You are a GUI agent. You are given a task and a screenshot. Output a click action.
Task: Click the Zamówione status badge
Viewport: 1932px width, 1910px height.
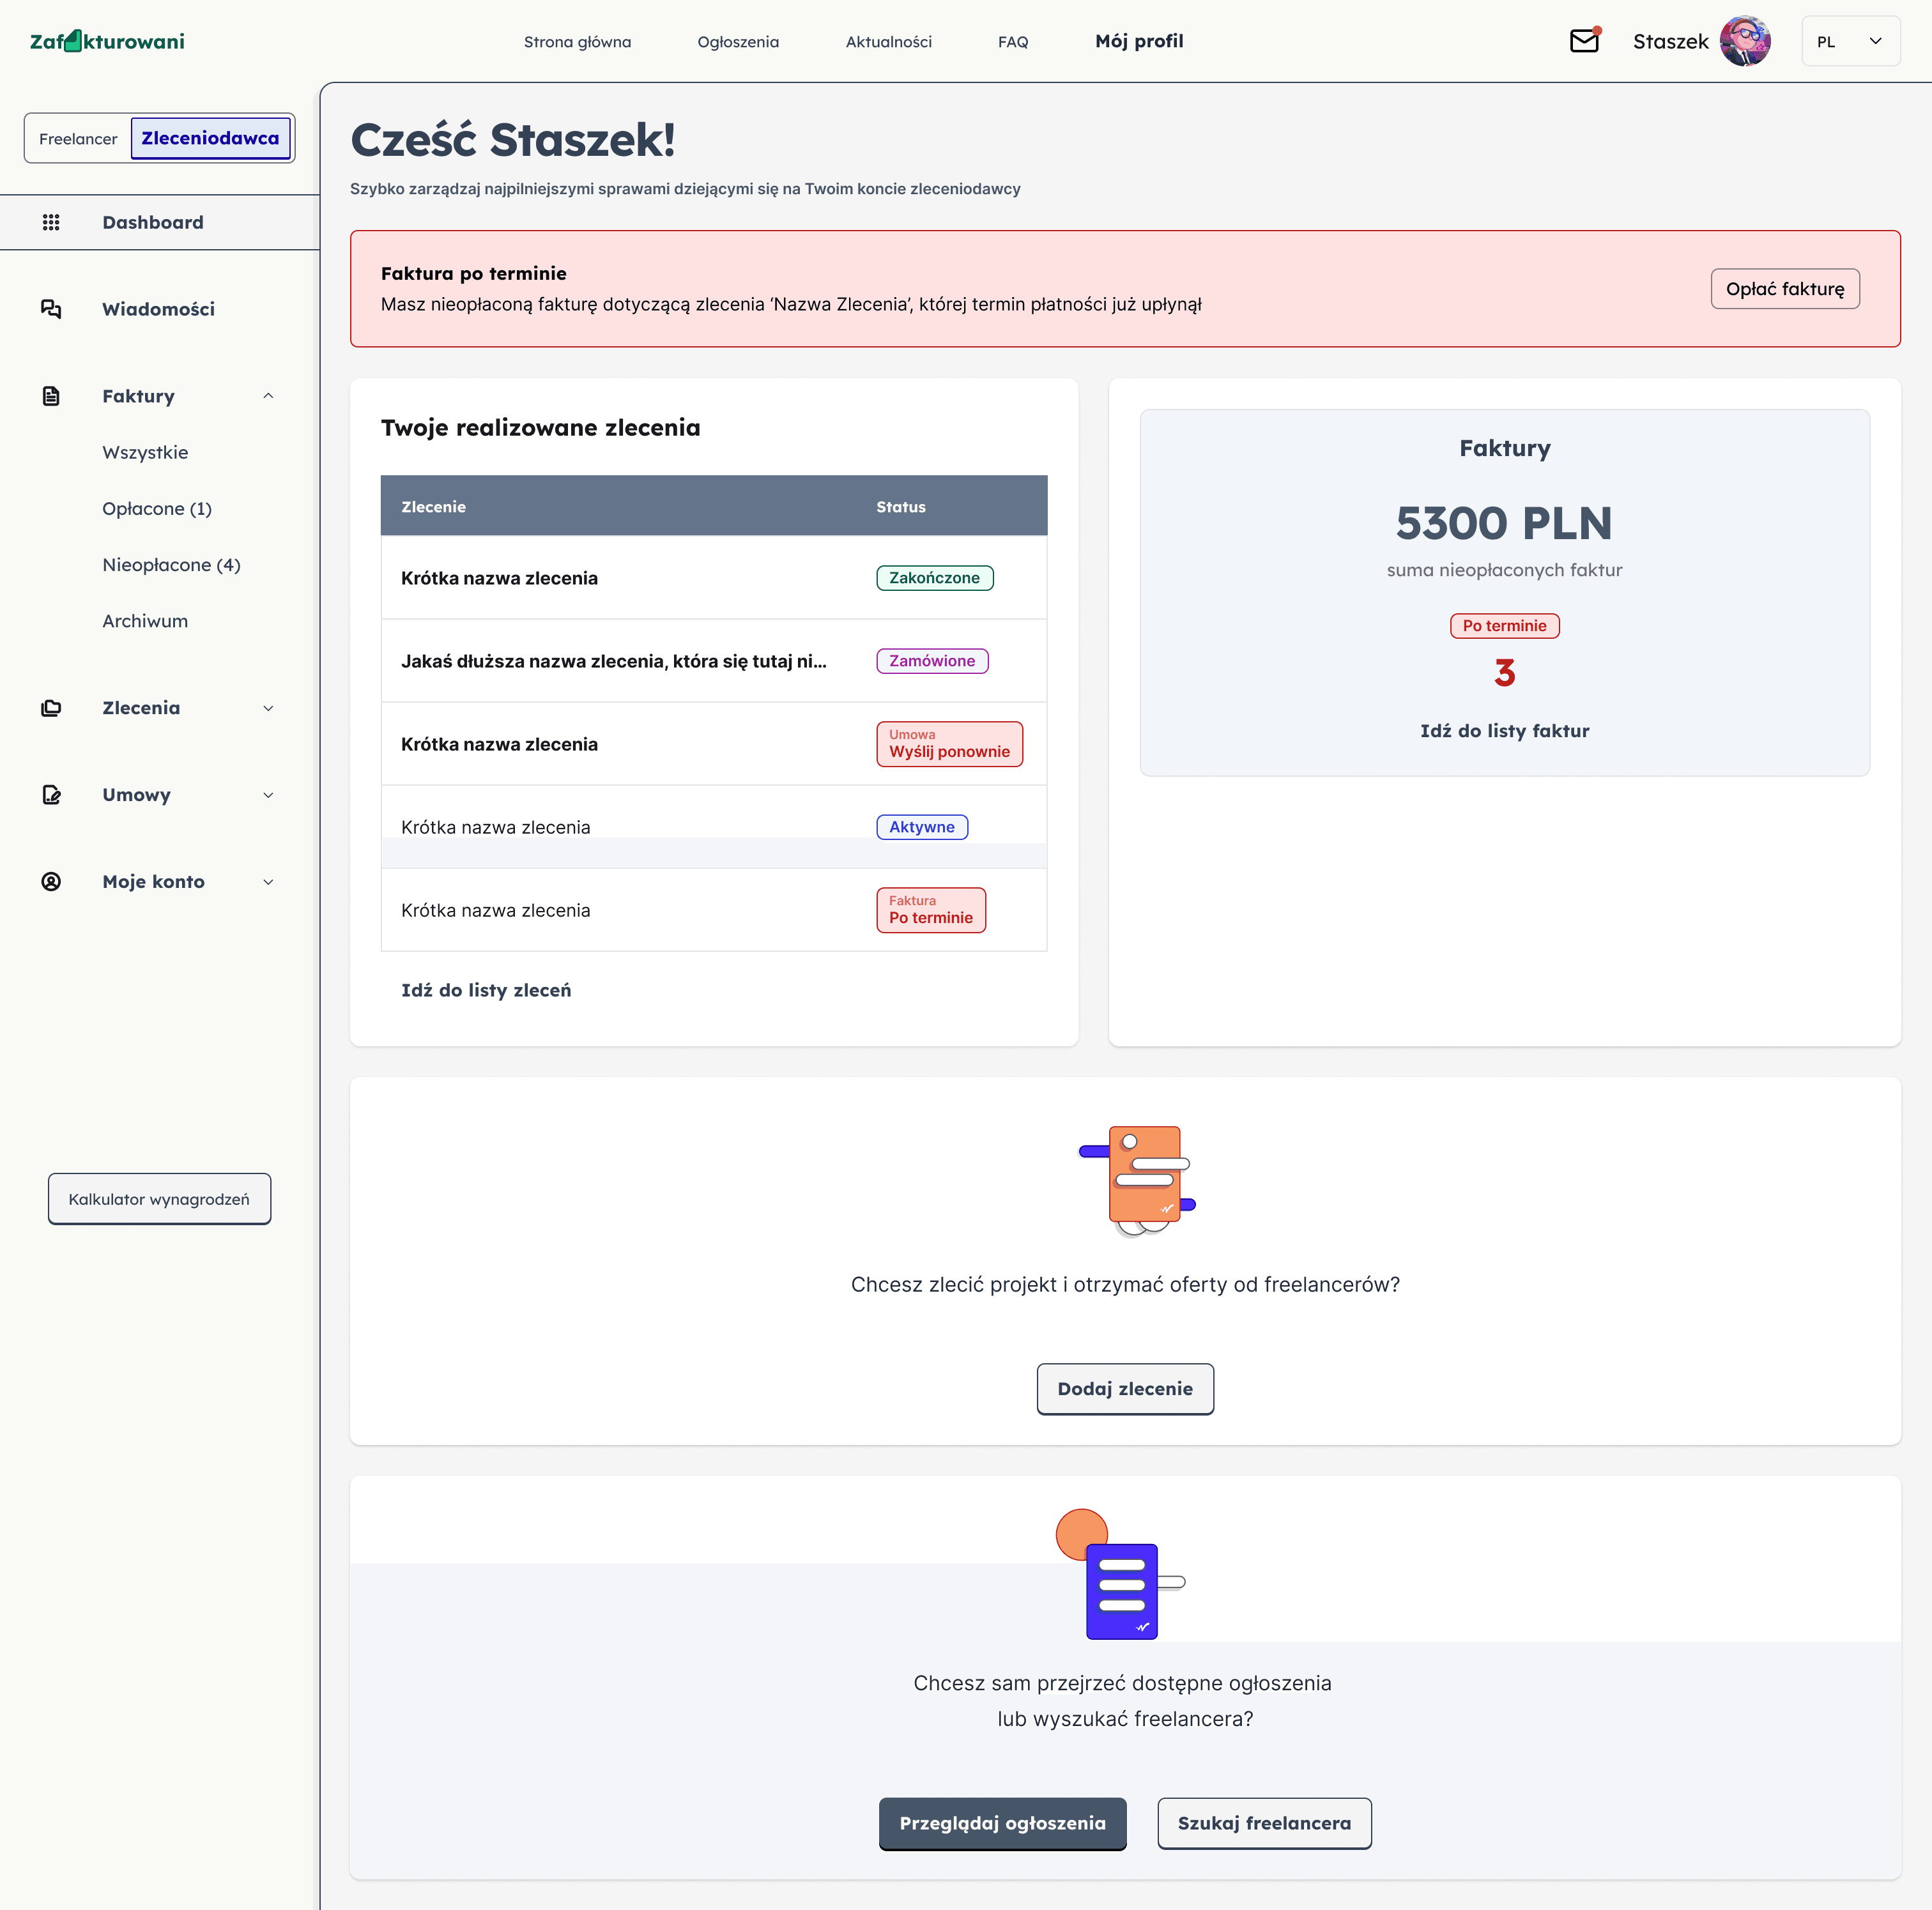pos(932,661)
